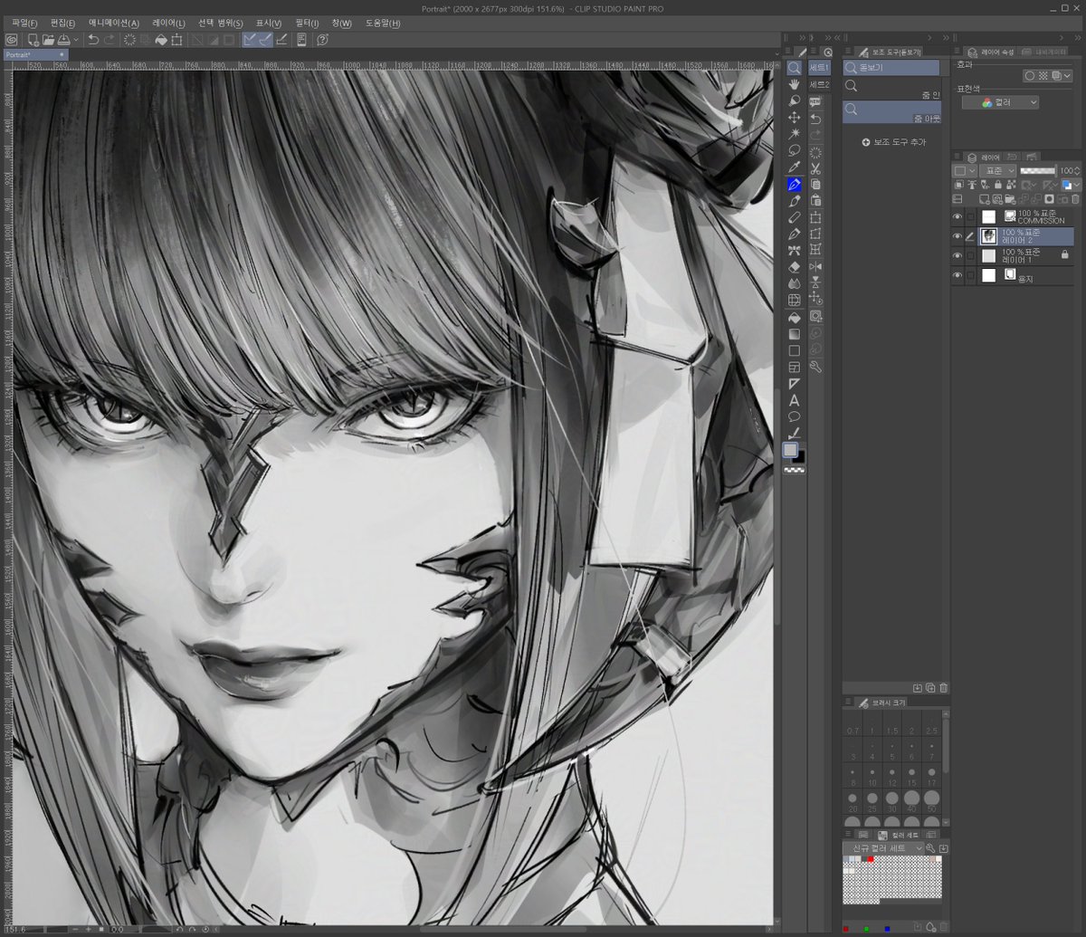Select the Eyedropper tool
The image size is (1086, 937).
click(794, 167)
